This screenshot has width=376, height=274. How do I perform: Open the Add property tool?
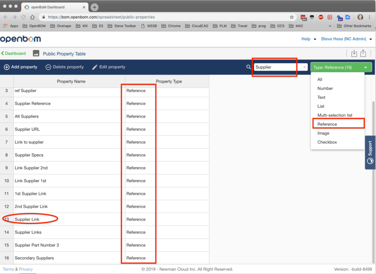tap(20, 67)
